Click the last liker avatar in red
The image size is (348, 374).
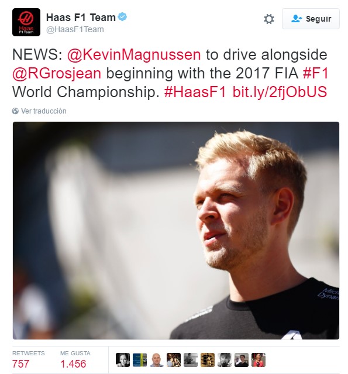click(259, 360)
